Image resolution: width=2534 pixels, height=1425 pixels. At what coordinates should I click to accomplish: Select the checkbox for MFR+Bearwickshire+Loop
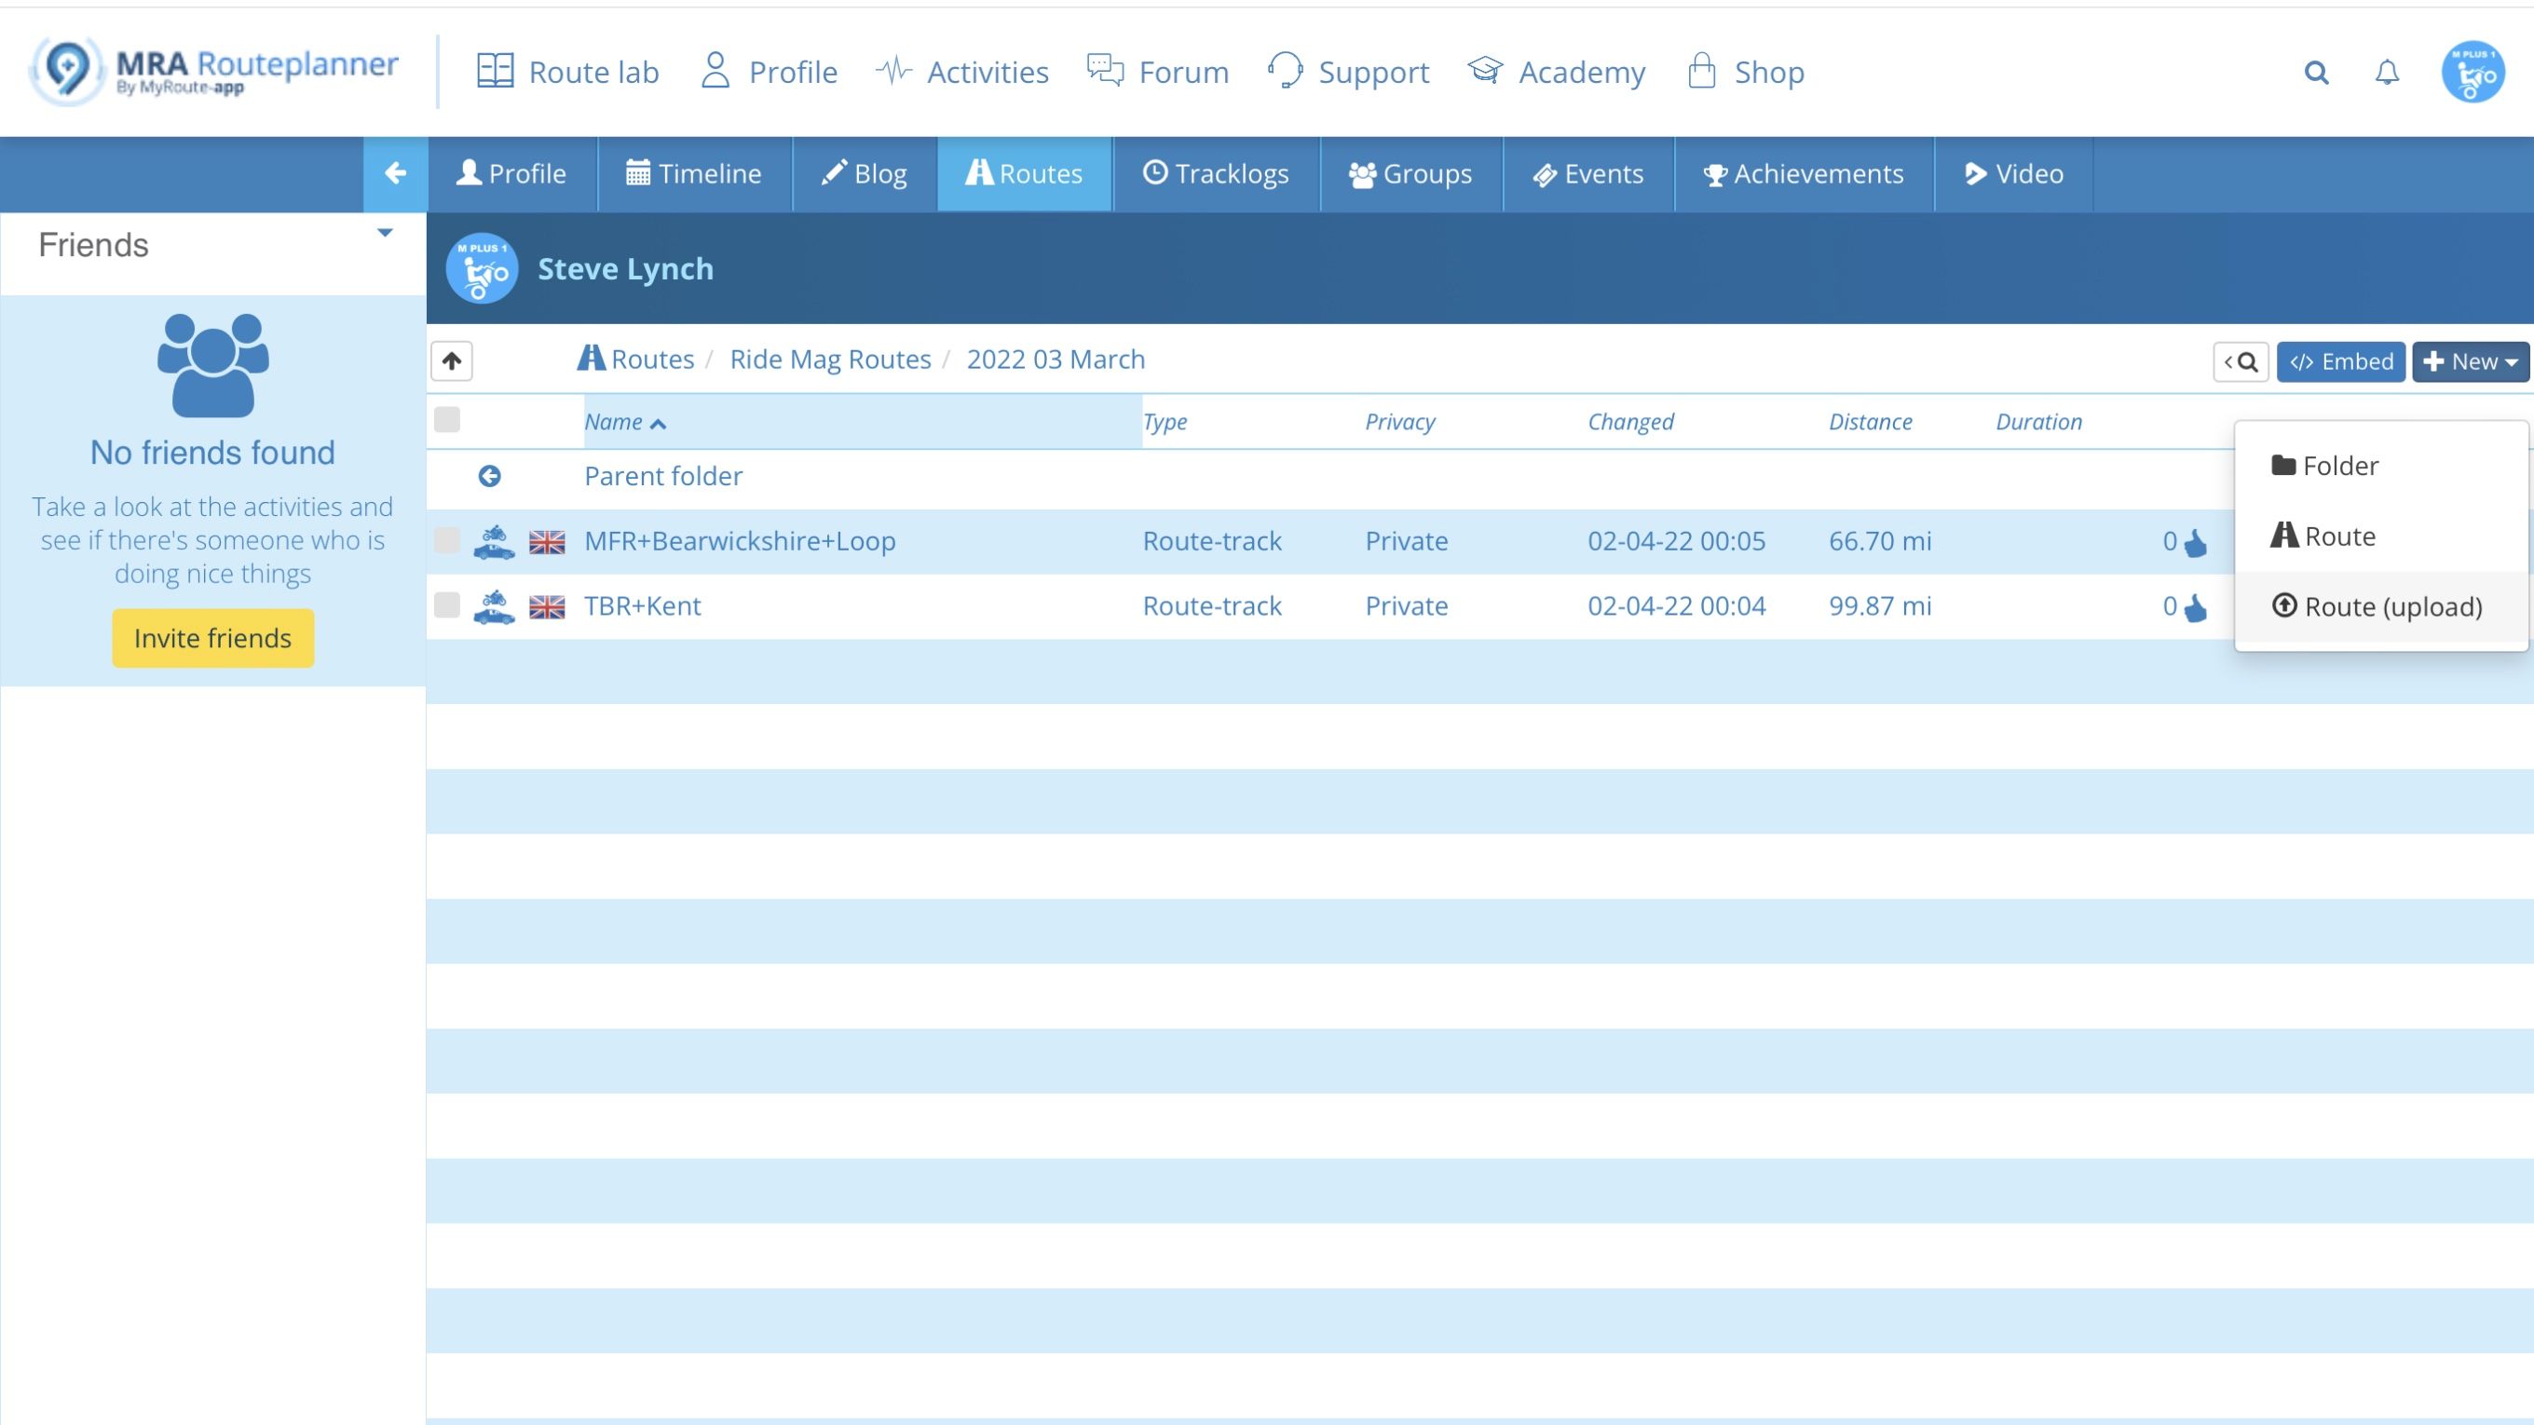coord(447,541)
